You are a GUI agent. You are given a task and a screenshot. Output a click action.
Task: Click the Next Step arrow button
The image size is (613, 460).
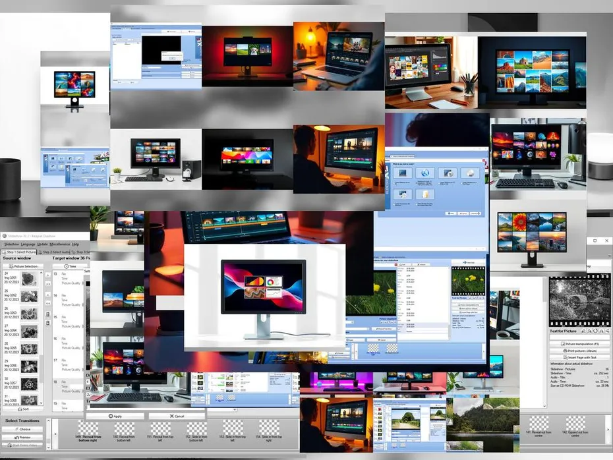tap(49, 274)
